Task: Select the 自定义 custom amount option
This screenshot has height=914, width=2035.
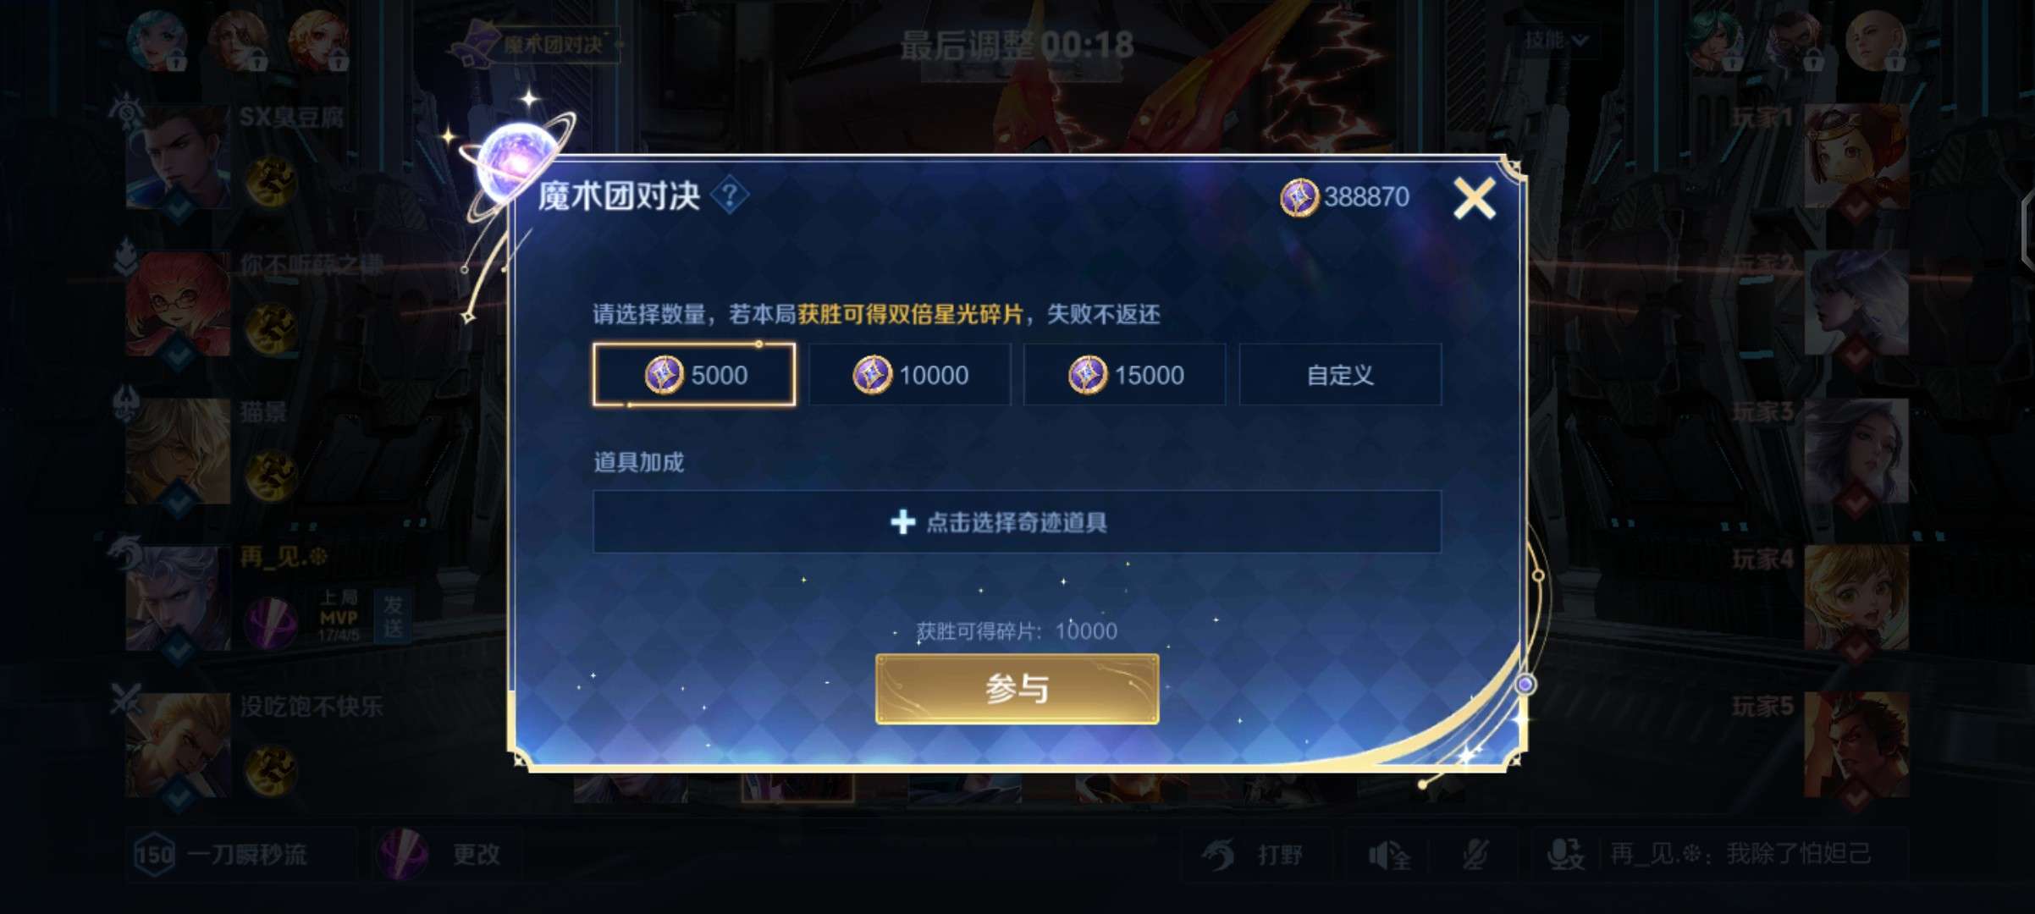Action: click(1340, 375)
